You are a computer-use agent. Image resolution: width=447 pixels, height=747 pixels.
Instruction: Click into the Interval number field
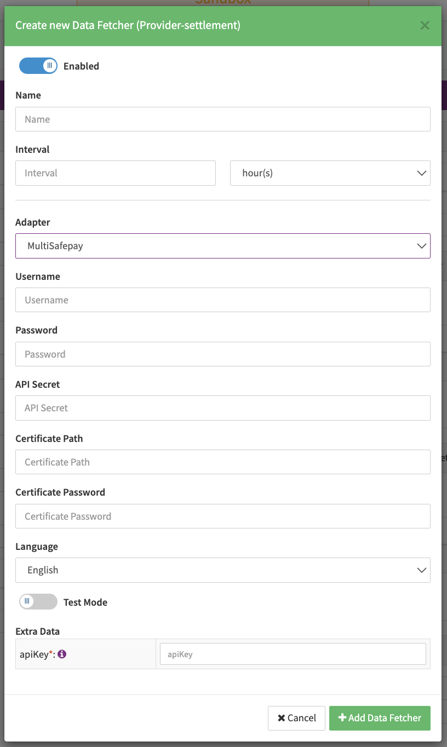pyautogui.click(x=115, y=173)
